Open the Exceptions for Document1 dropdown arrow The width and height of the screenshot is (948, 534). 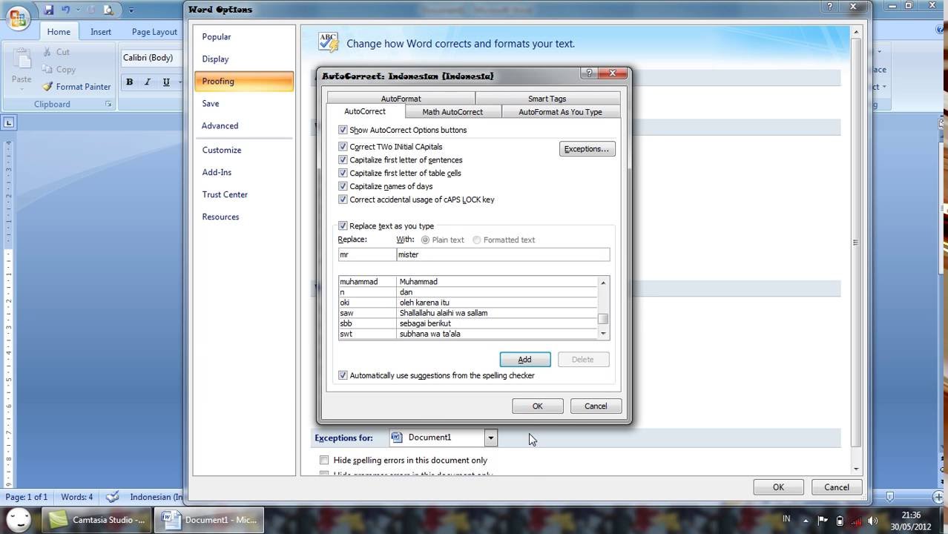490,438
